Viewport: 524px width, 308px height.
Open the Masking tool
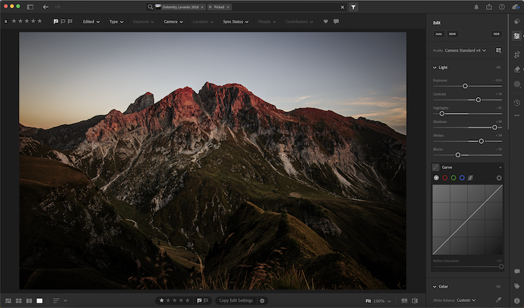(517, 85)
